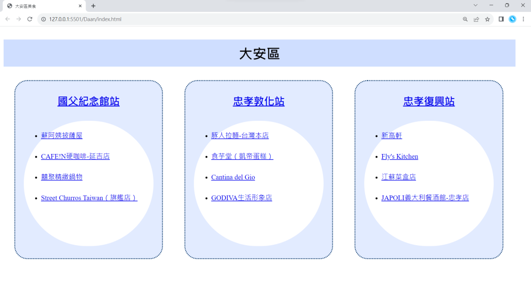Expand the tab search chevron
The width and height of the screenshot is (531, 282).
[476, 5]
